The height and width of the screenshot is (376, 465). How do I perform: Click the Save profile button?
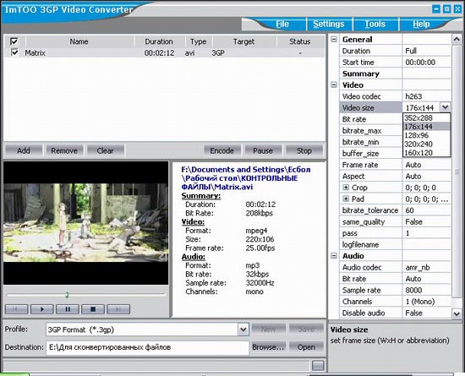(306, 329)
